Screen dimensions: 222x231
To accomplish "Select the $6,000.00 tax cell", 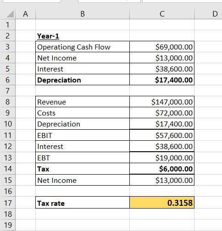I will tap(162, 169).
